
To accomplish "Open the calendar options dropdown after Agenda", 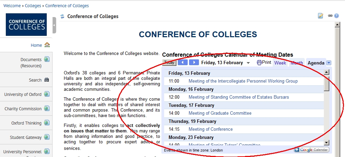I will [329, 63].
